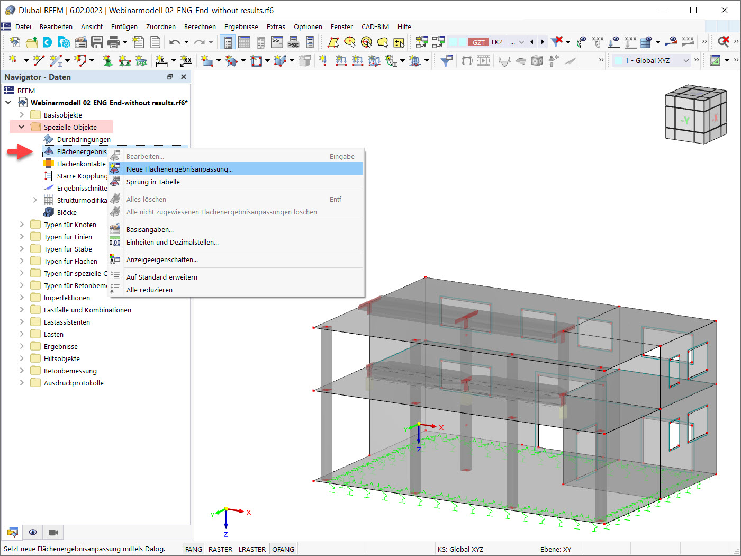Expand the Strukturmodifikationen tree node
This screenshot has height=556, width=741.
(35, 200)
